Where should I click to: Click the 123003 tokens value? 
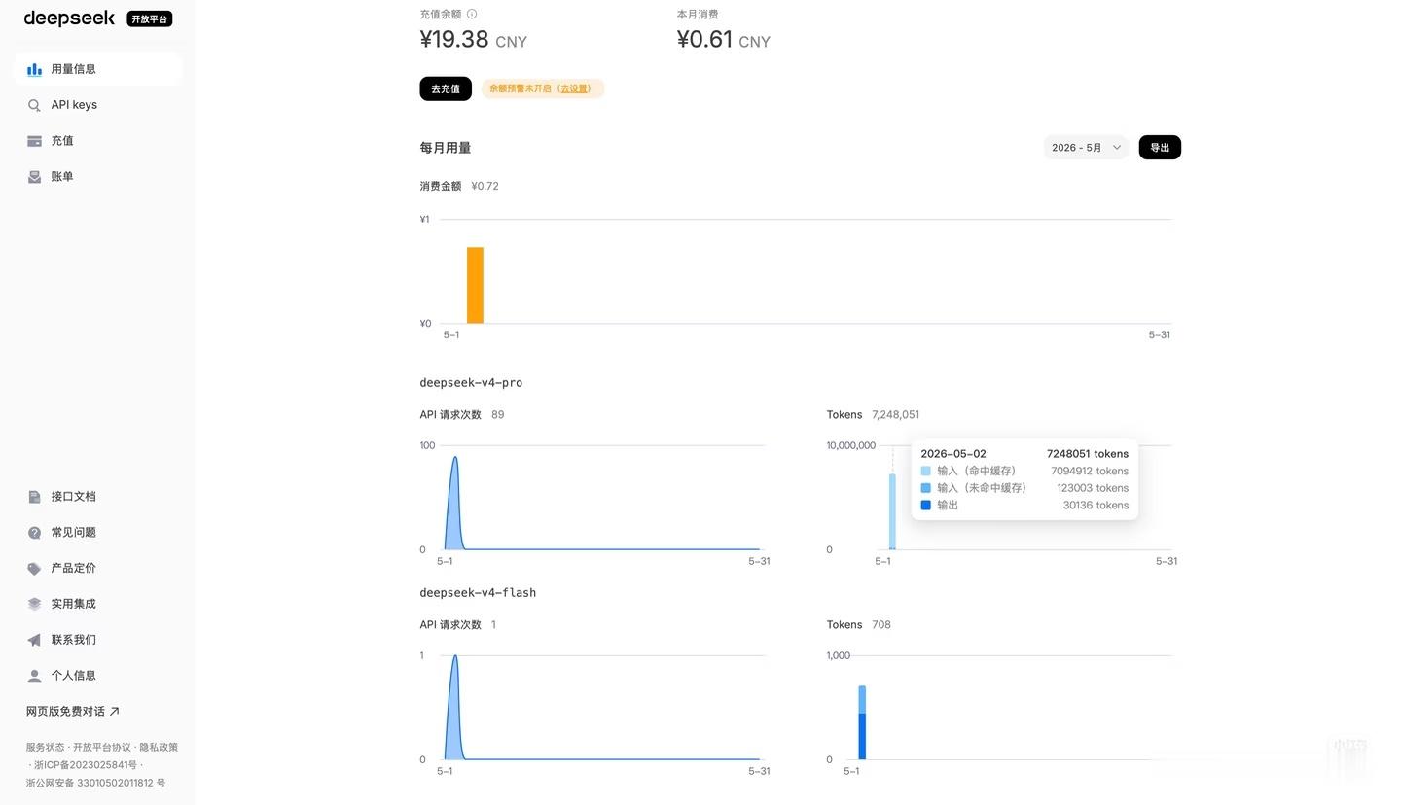pos(1093,488)
